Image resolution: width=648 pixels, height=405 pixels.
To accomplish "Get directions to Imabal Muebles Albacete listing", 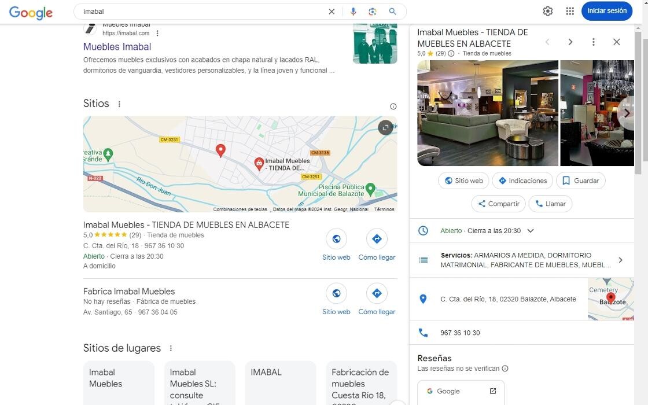I will click(377, 239).
